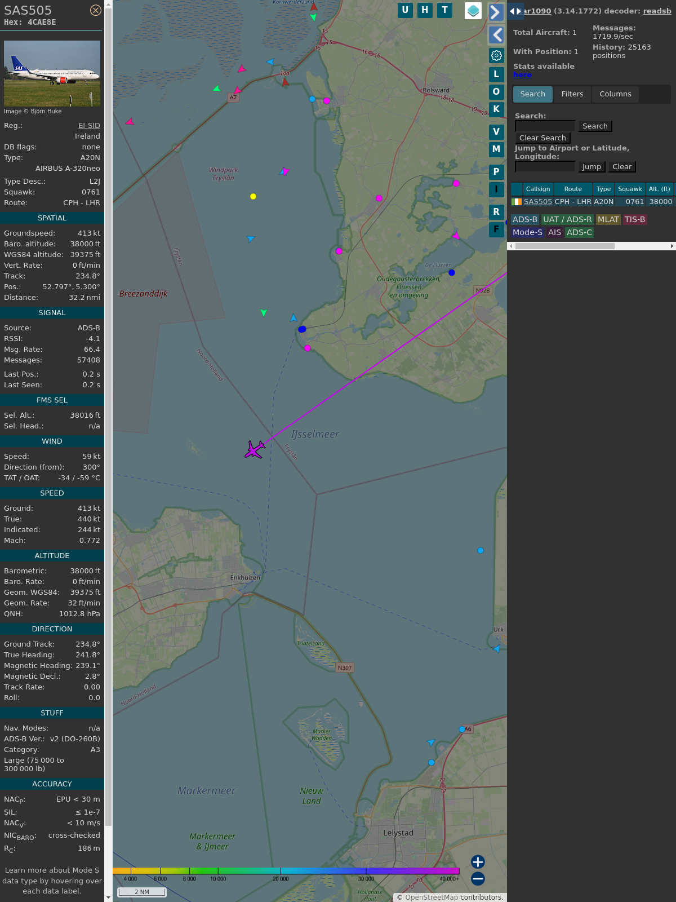
Task: Click the horizontal scrollbar under aircraft table
Action: [564, 246]
